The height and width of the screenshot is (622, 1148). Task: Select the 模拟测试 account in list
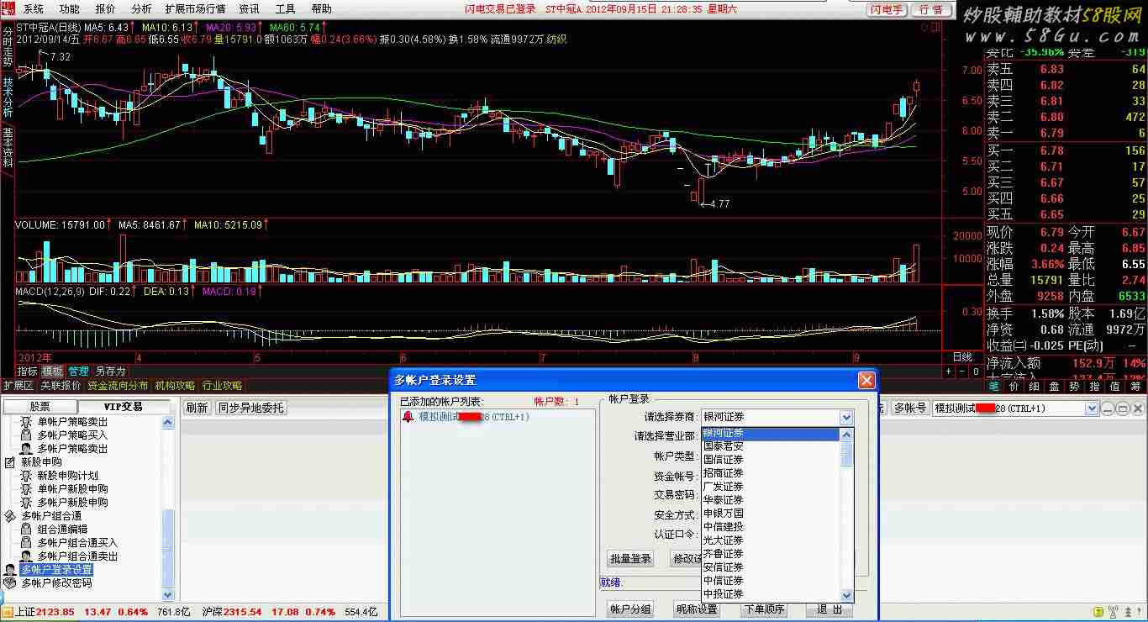[474, 417]
